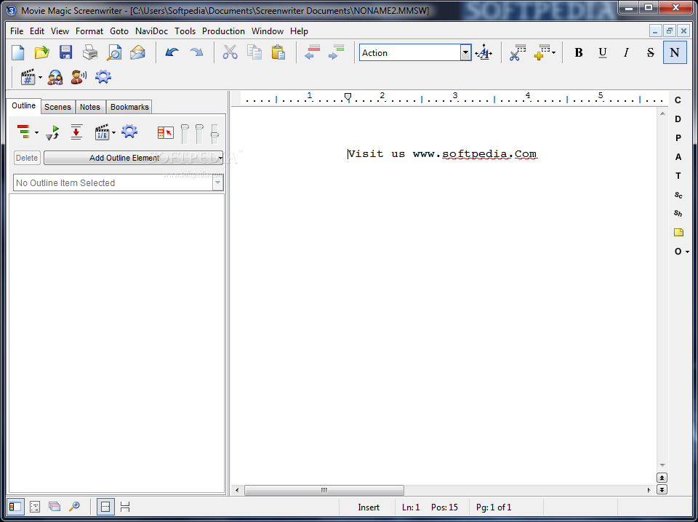Click the indent marker on the ruler

[348, 97]
